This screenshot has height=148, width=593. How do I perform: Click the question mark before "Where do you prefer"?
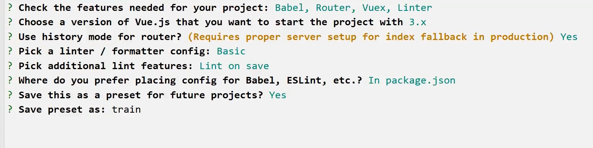10,80
